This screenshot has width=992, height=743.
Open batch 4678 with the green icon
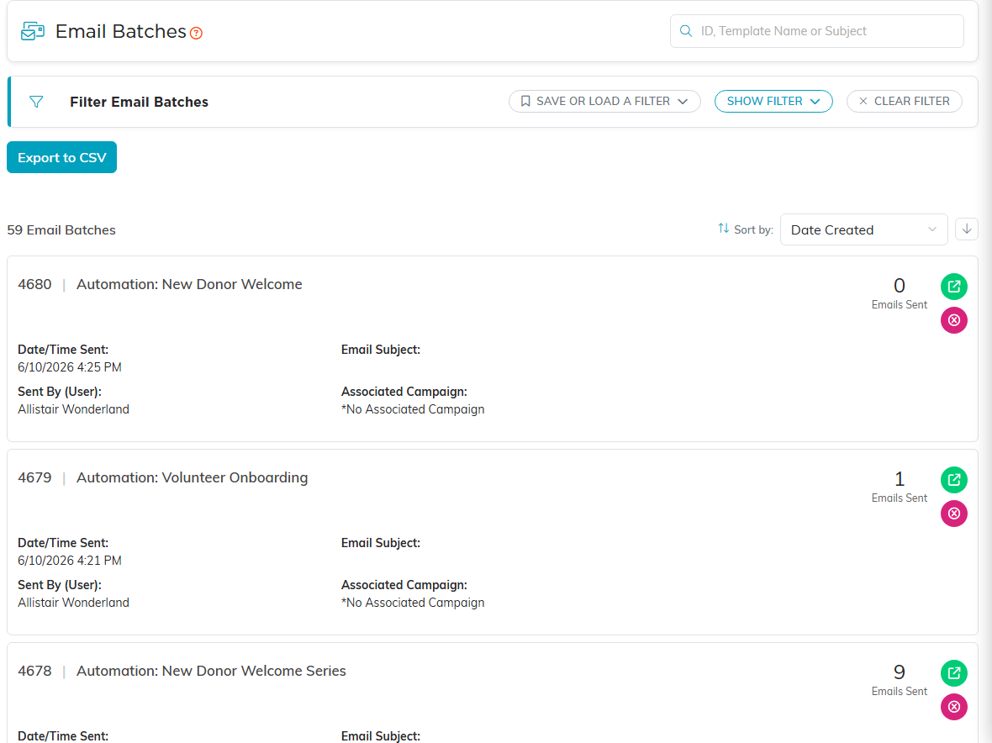[954, 673]
